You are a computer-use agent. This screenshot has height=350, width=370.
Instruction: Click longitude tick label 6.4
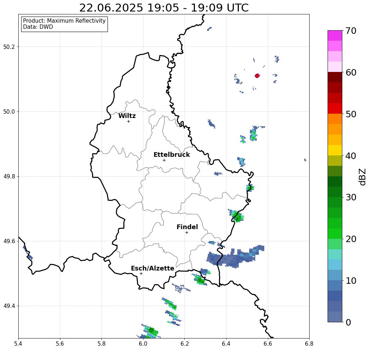coord(226,344)
